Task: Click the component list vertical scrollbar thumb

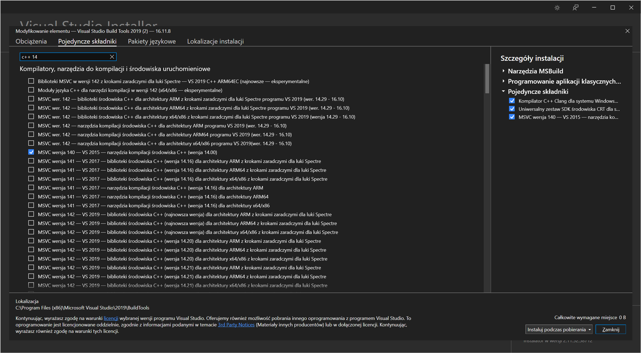Action: 487,79
